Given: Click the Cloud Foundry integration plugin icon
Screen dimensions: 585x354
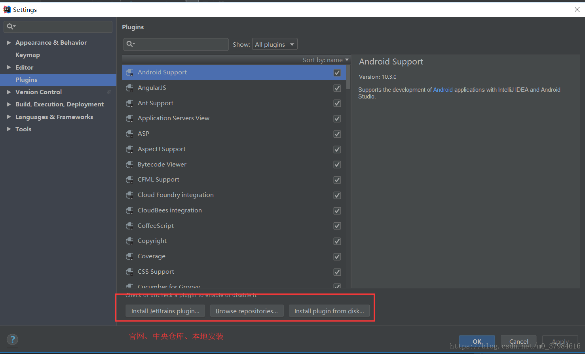Looking at the screenshot, I should pos(129,195).
